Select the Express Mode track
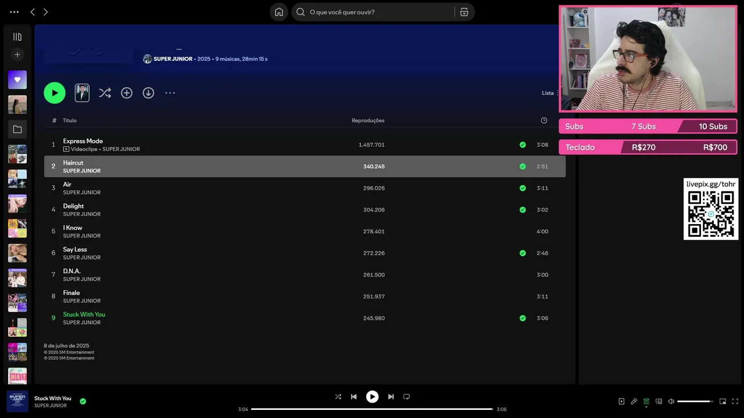The width and height of the screenshot is (744, 418). (305, 145)
